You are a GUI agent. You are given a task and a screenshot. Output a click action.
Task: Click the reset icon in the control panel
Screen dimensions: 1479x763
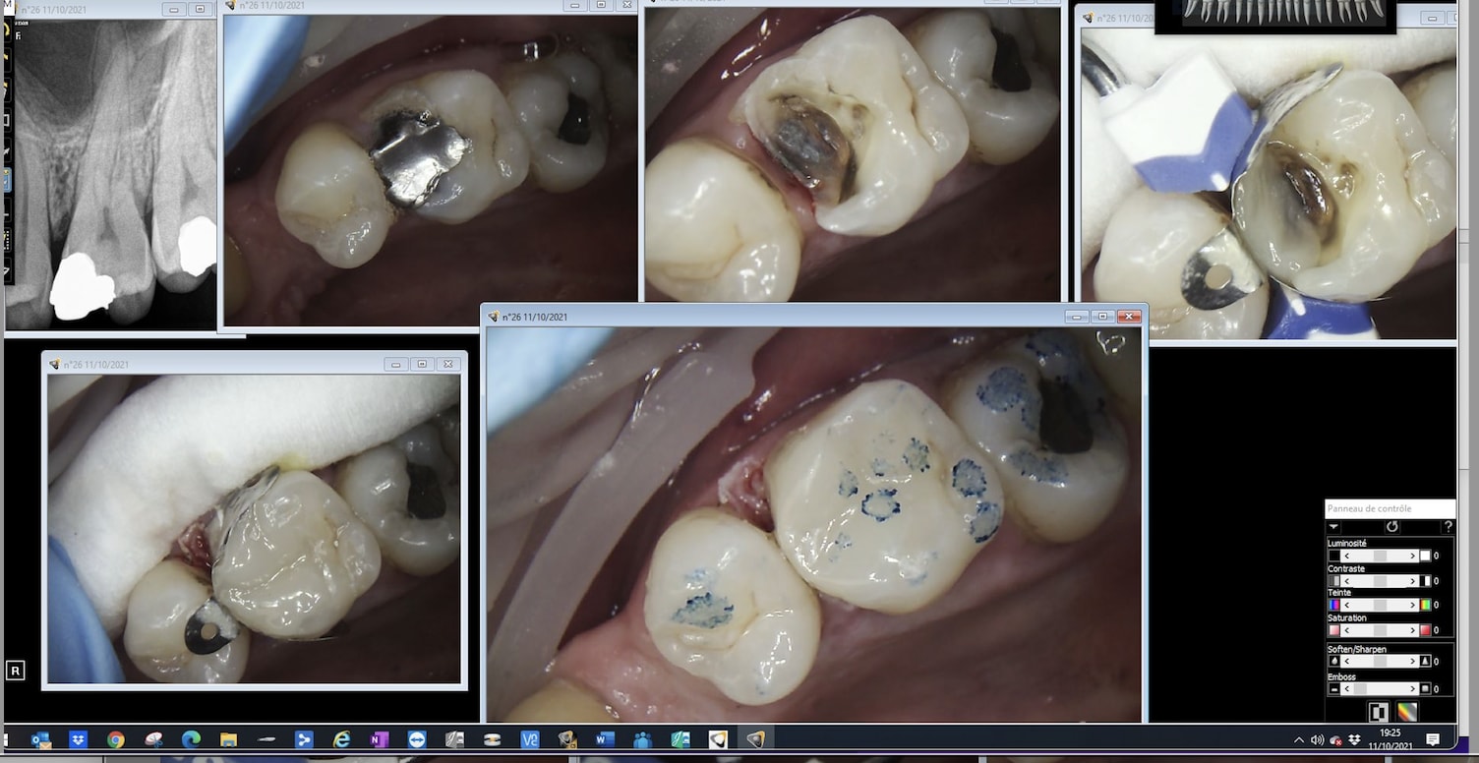(1391, 527)
